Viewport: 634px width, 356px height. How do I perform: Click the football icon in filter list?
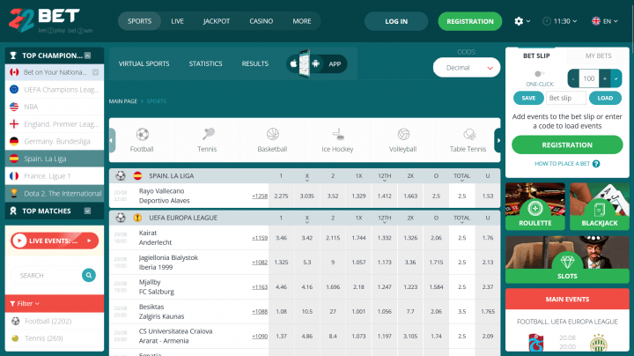pyautogui.click(x=15, y=322)
